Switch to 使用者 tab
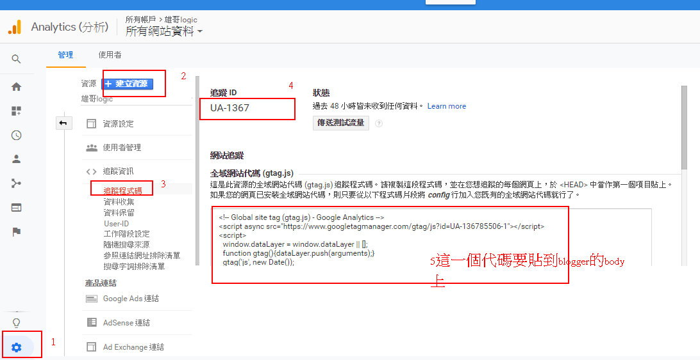Image resolution: width=700 pixels, height=360 pixels. pyautogui.click(x=110, y=55)
